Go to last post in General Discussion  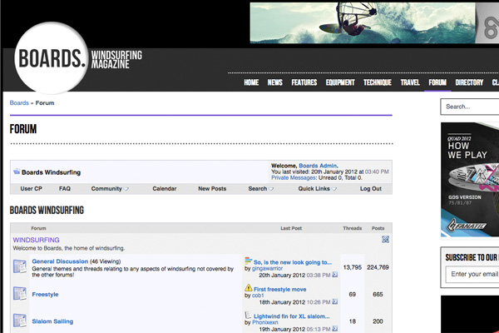[x=334, y=275]
